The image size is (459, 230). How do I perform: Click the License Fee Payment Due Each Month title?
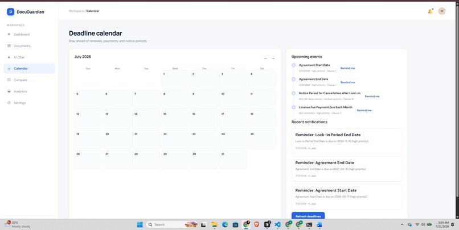click(326, 107)
